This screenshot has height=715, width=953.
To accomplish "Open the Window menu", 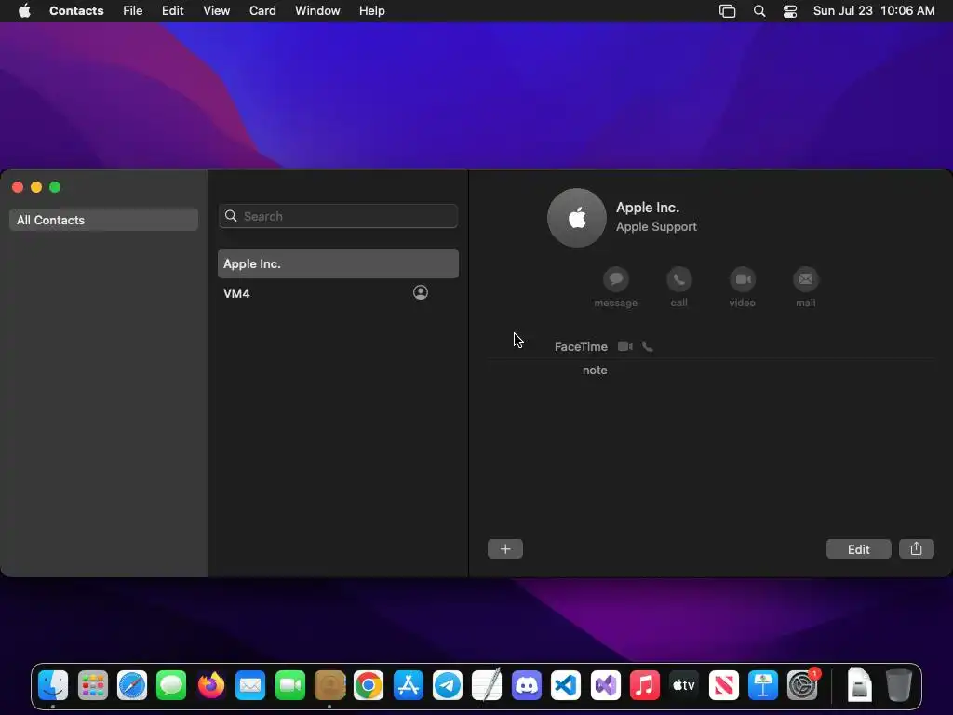I will point(317,11).
